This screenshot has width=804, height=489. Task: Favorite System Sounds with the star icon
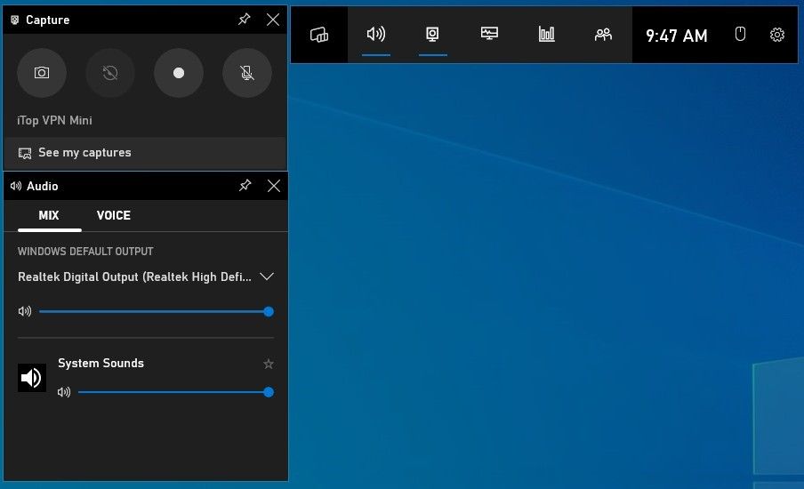click(x=269, y=364)
